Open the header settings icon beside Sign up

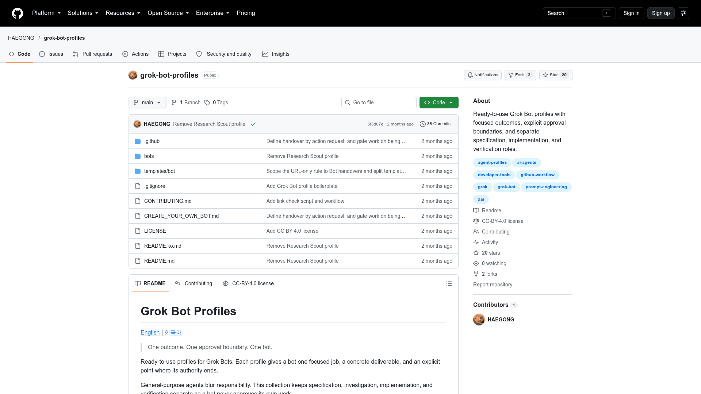pyautogui.click(x=683, y=13)
